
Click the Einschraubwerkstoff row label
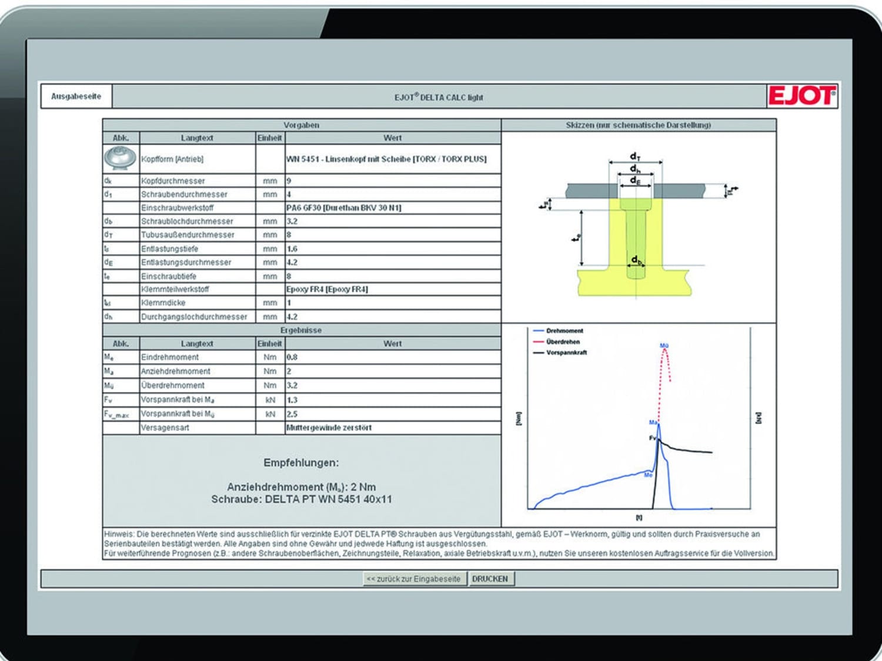(x=177, y=208)
